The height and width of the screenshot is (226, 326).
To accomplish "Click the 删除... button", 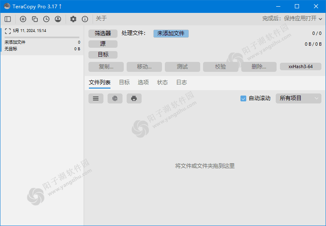I will click(x=259, y=67).
